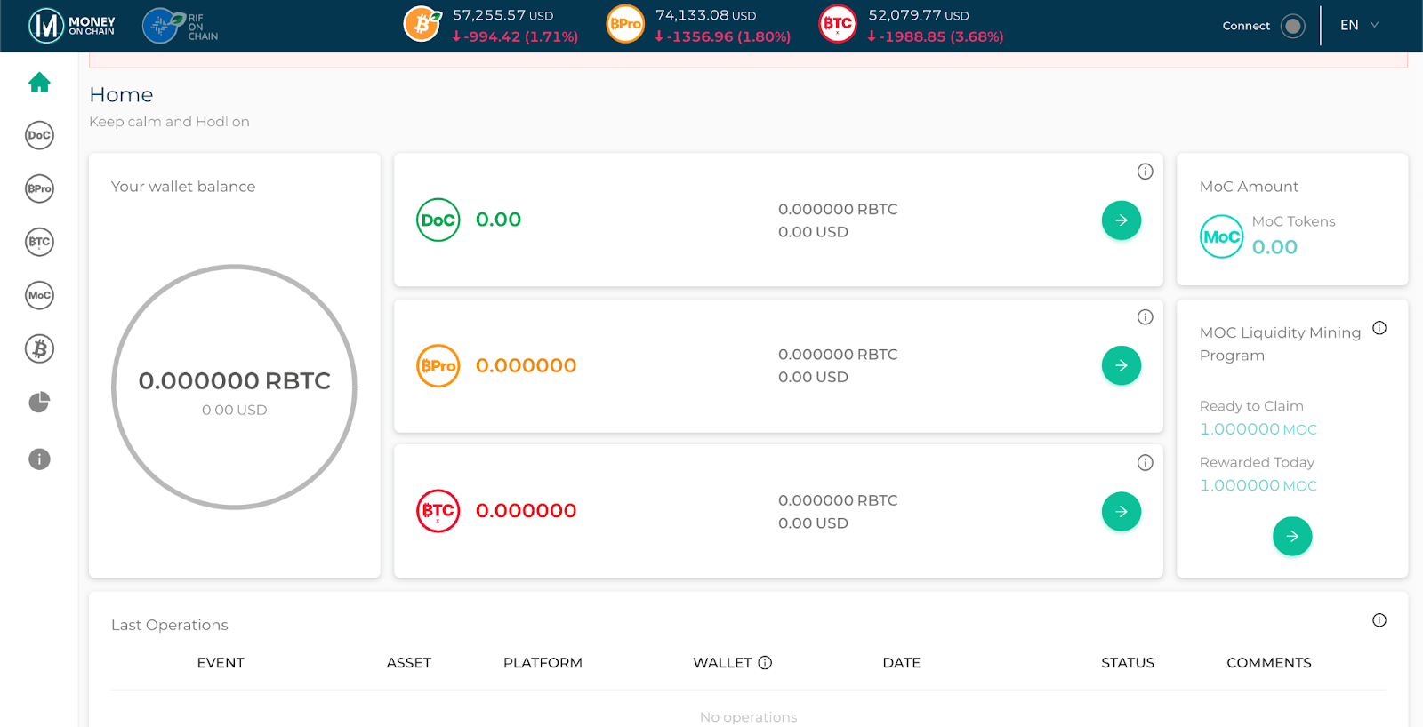This screenshot has height=727, width=1423.
Task: Go to BPro via green arrow button
Action: [1122, 365]
